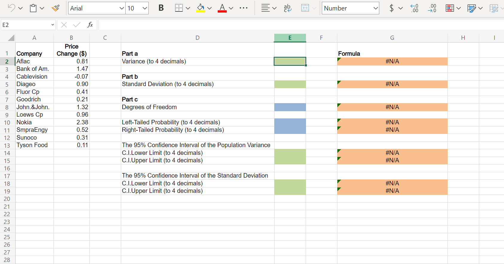Select the Format Painter brush

point(55,8)
